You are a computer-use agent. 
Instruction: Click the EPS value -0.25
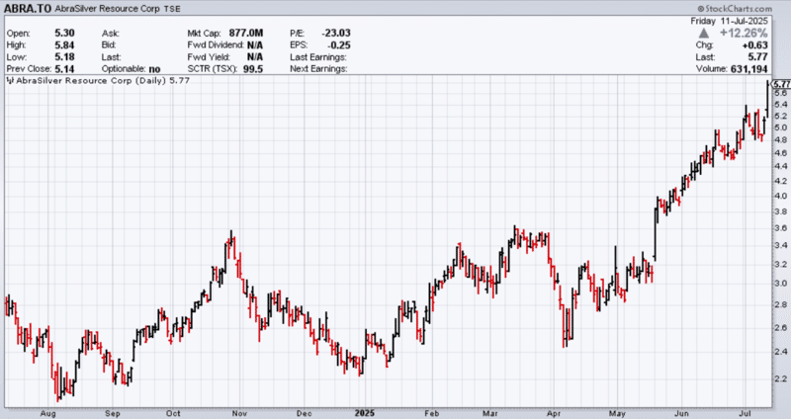(x=339, y=44)
